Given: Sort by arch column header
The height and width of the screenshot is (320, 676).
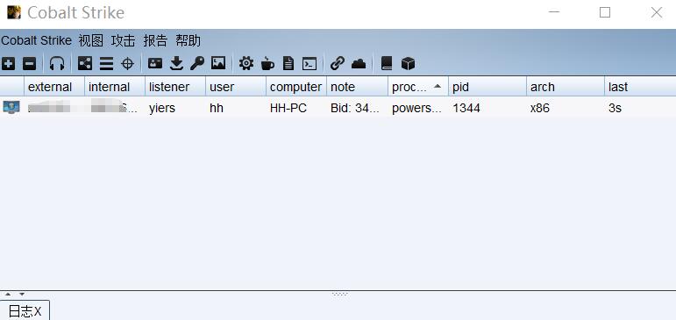Looking at the screenshot, I should click(566, 87).
